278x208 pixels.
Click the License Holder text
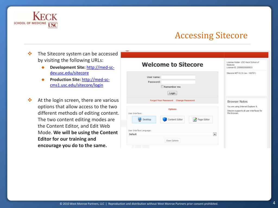click(x=243, y=63)
